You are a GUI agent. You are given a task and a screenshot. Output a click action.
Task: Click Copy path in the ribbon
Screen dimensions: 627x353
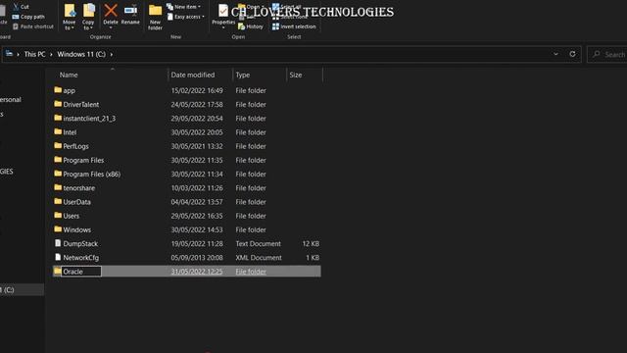[28, 17]
